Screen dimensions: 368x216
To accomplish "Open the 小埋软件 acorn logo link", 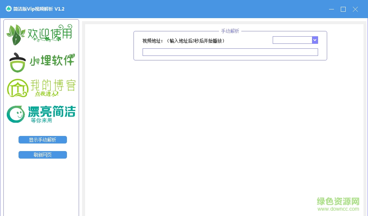I will 42,62.
